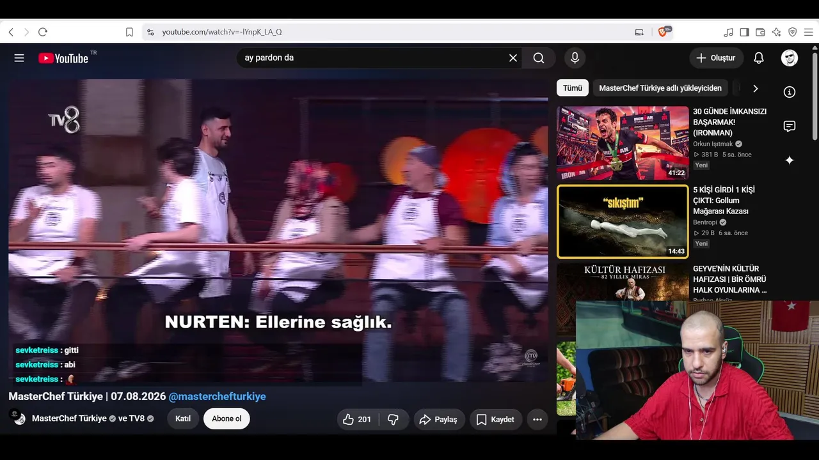
Task: Dislike the MasterChef video
Action: pyautogui.click(x=394, y=419)
